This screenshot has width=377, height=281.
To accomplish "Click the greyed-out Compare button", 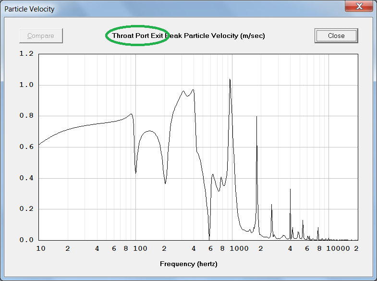I will click(41, 36).
